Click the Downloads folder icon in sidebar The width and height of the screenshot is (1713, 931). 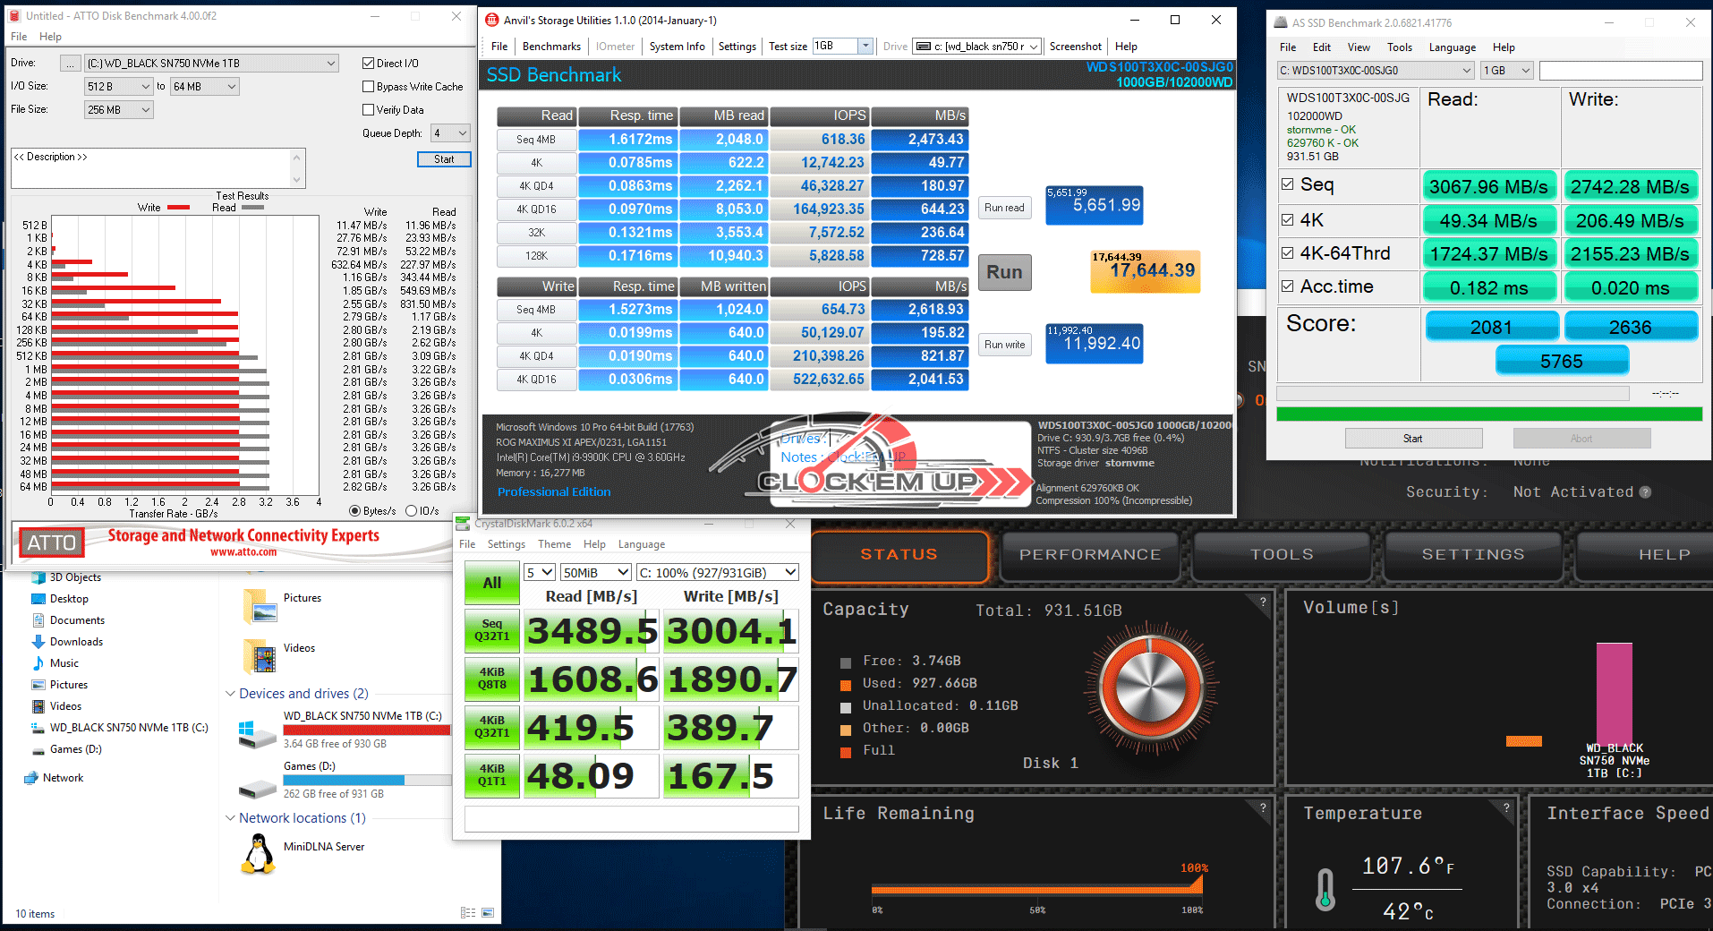coord(38,642)
